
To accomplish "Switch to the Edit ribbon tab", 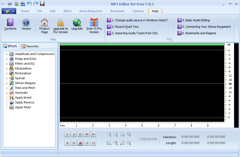I will 53,11.
